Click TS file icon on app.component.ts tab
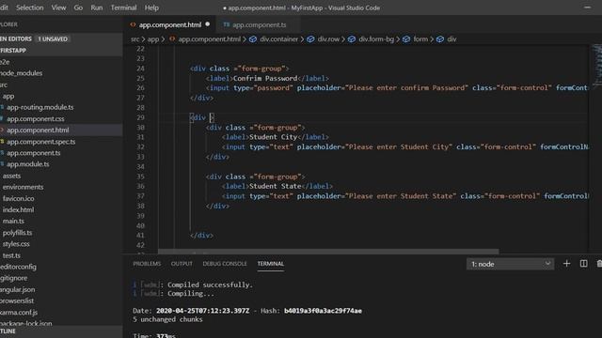The width and height of the screenshot is (602, 338). click(227, 24)
